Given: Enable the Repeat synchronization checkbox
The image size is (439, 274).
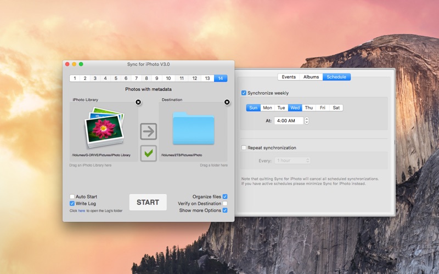Looking at the screenshot, I should click(244, 147).
